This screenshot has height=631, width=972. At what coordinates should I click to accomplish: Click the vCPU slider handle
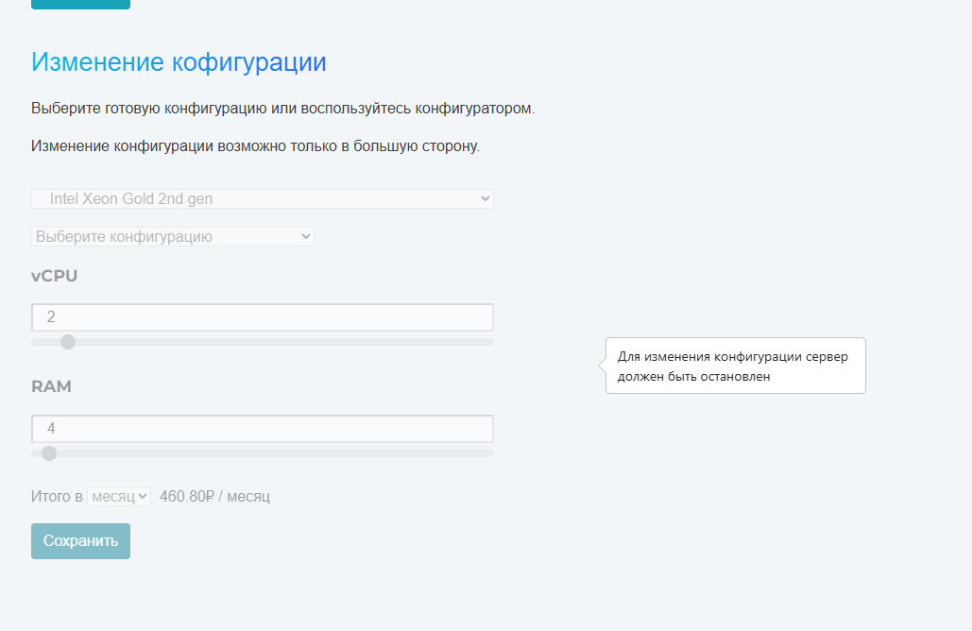point(68,342)
